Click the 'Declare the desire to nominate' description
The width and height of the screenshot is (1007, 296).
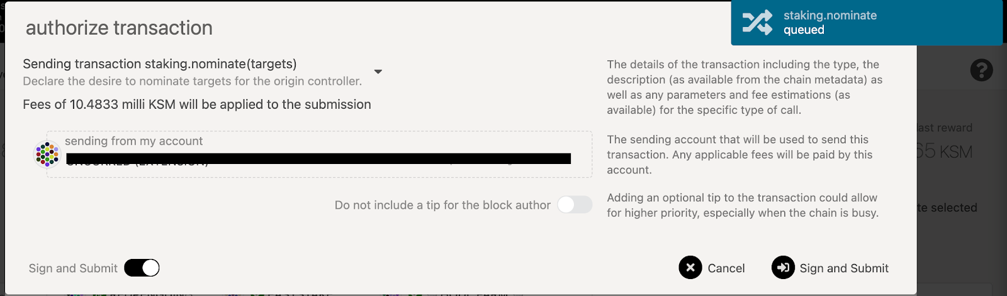[x=192, y=81]
